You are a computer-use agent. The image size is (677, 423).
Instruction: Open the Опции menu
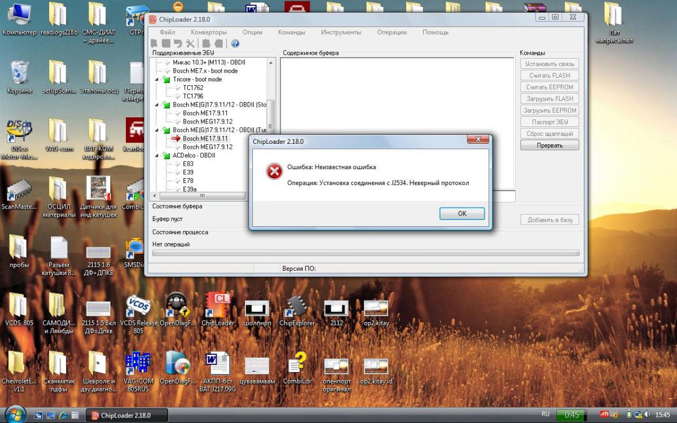coord(253,32)
